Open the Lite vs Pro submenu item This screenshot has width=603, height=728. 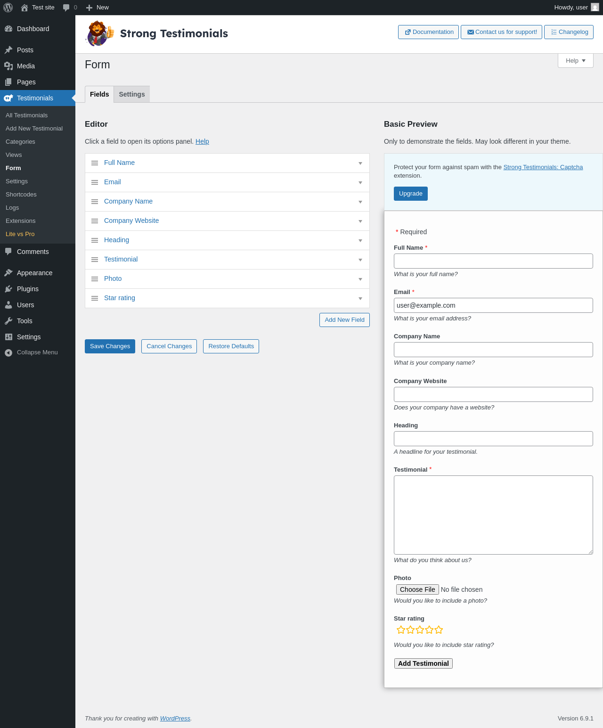[x=20, y=234]
